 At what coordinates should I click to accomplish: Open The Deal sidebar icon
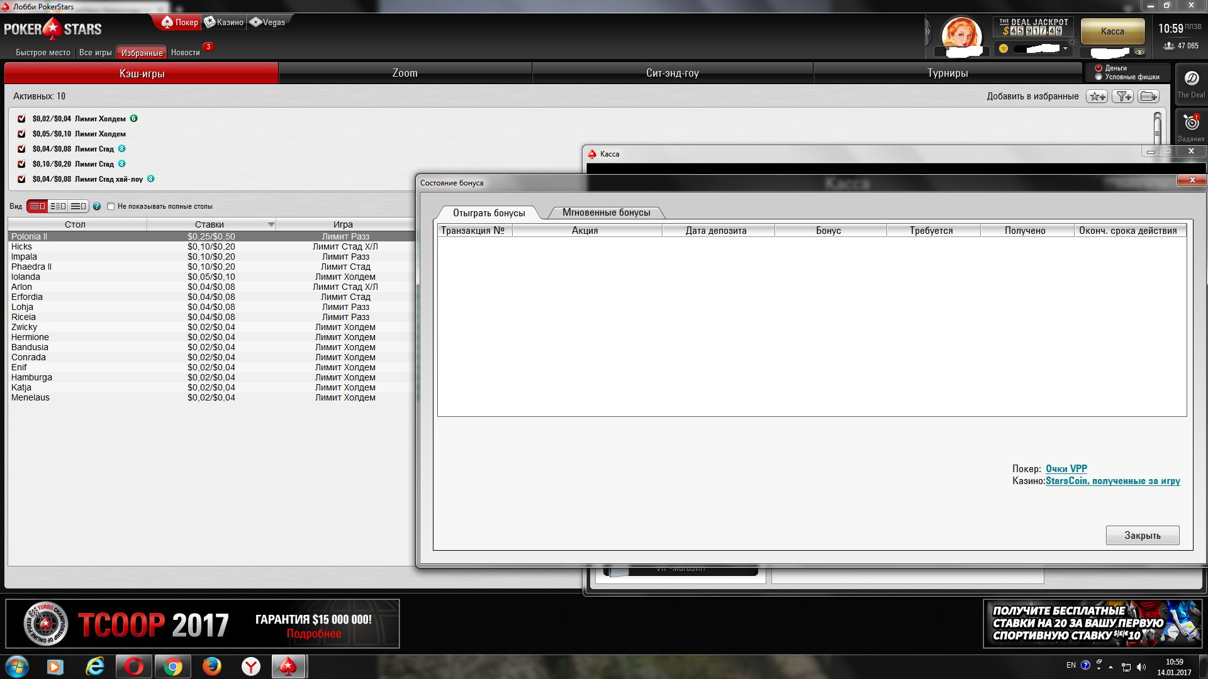tap(1191, 84)
